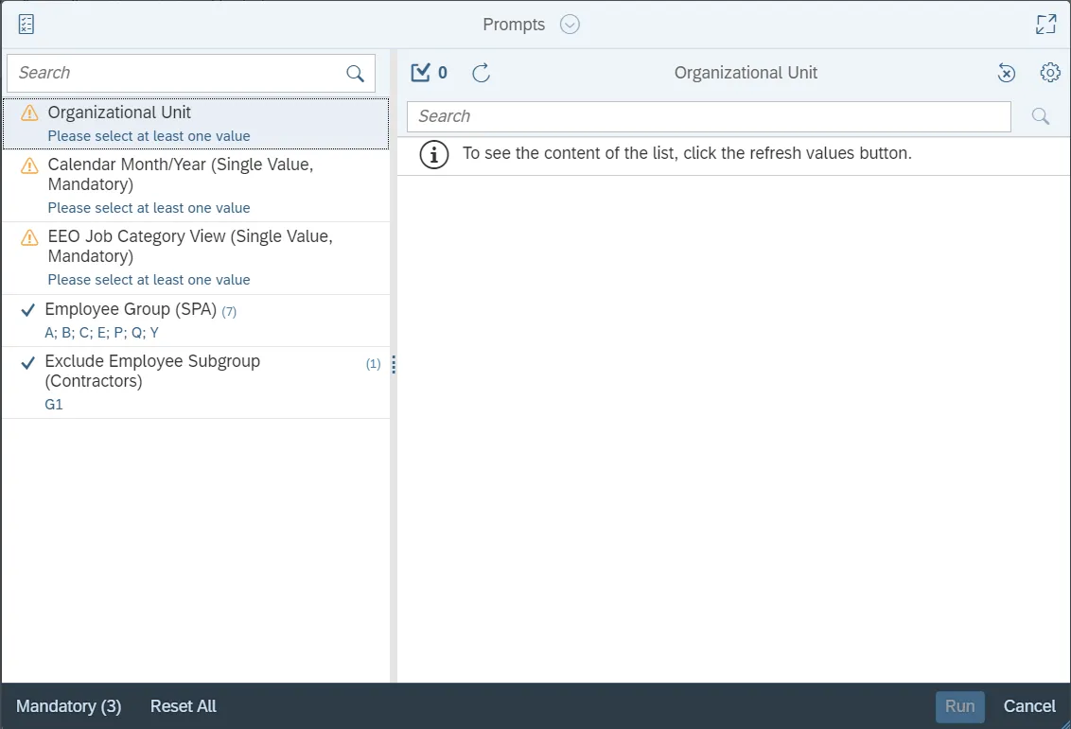Click the search magnifier in prompts list
Screen dimensions: 1071x729
[x=356, y=74]
